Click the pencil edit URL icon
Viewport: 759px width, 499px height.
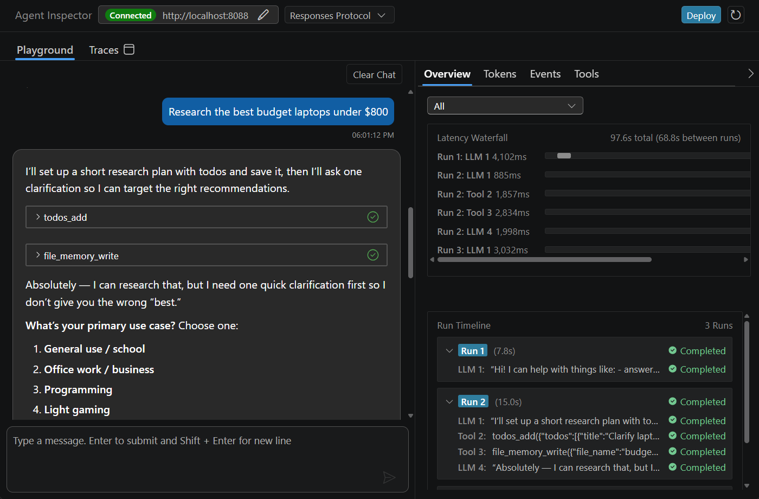point(263,15)
